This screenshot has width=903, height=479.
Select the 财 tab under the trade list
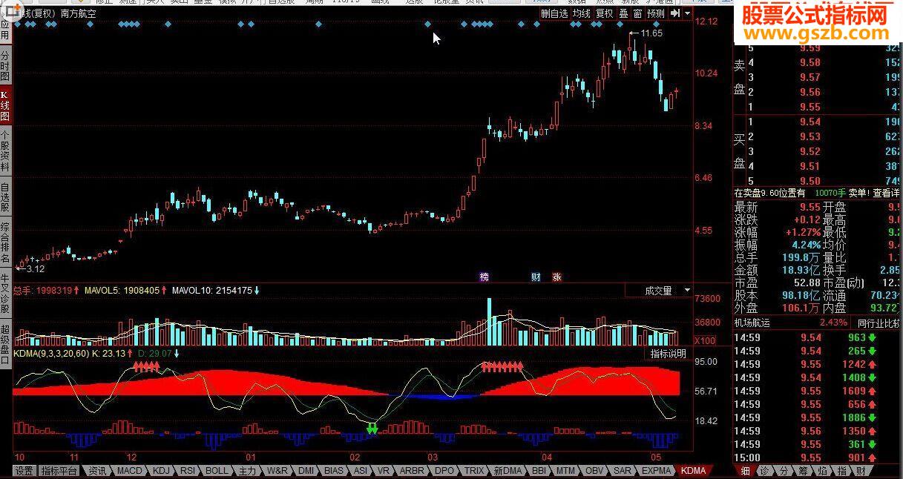pyautogui.click(x=861, y=471)
